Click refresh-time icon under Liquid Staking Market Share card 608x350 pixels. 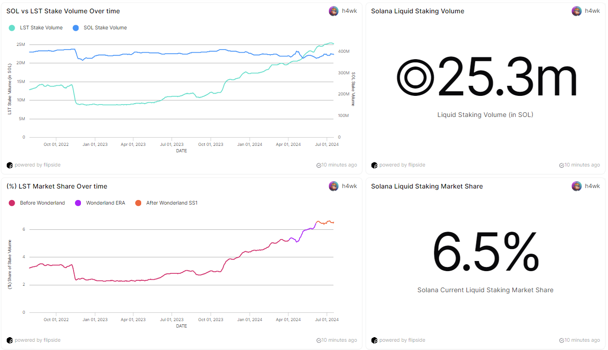point(562,340)
